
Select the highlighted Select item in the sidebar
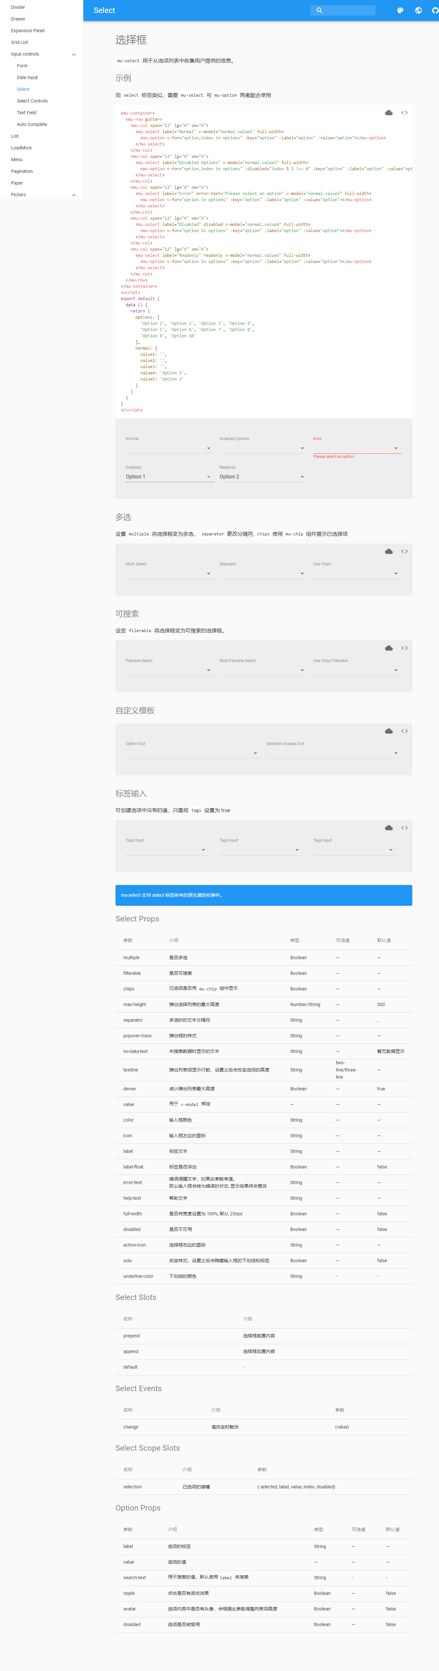point(23,89)
